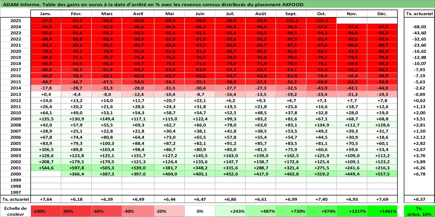Click the +7,64 January actuarial rate
435x217 pixels.
tap(46, 199)
